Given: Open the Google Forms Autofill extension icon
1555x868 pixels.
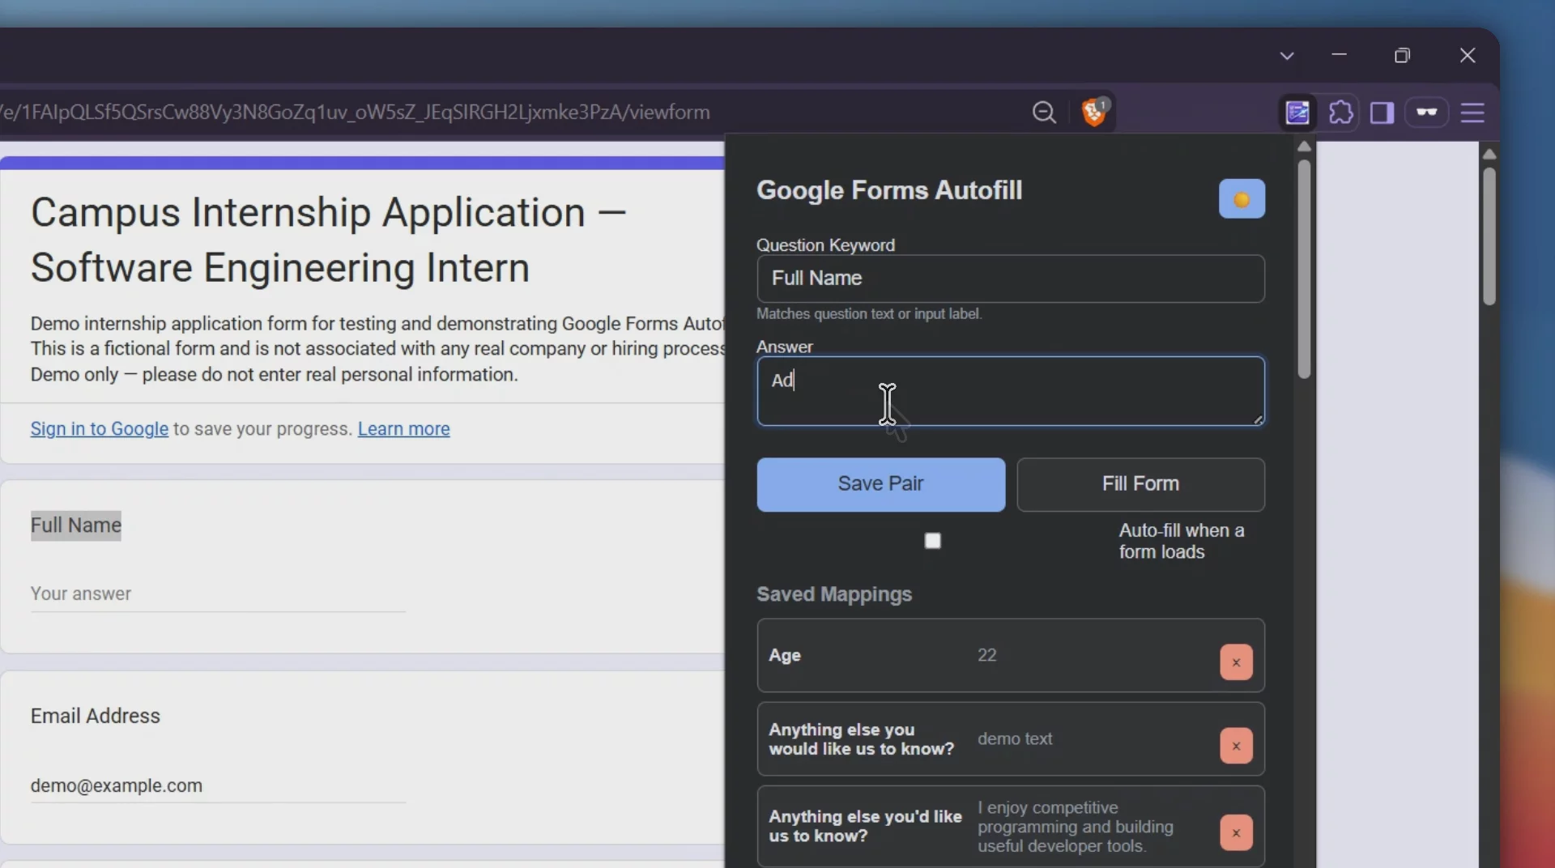Looking at the screenshot, I should [1297, 113].
